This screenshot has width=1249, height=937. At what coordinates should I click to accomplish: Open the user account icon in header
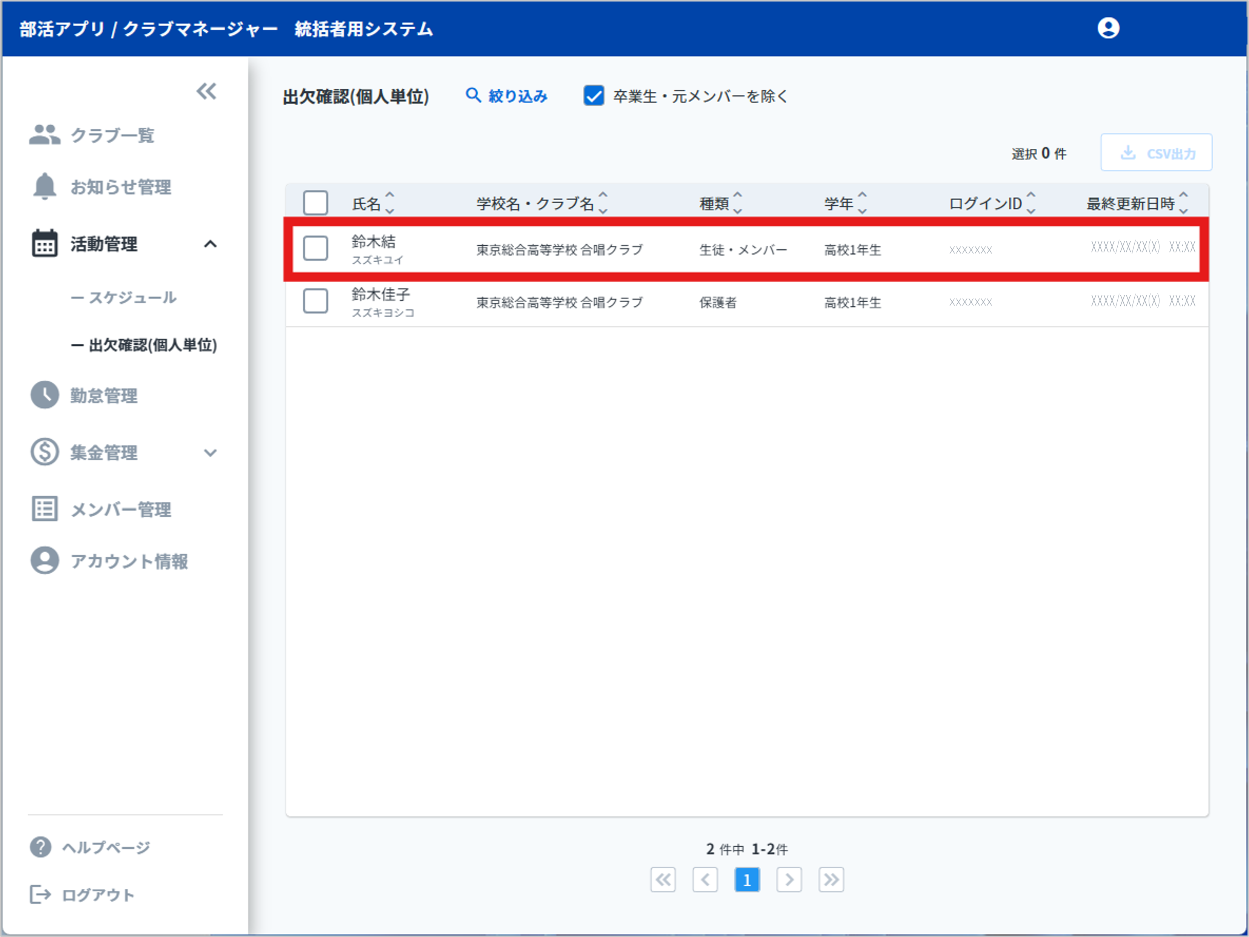click(1108, 28)
